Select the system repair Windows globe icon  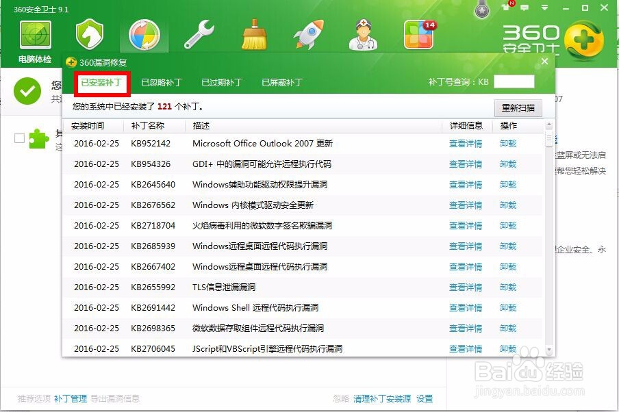144,36
